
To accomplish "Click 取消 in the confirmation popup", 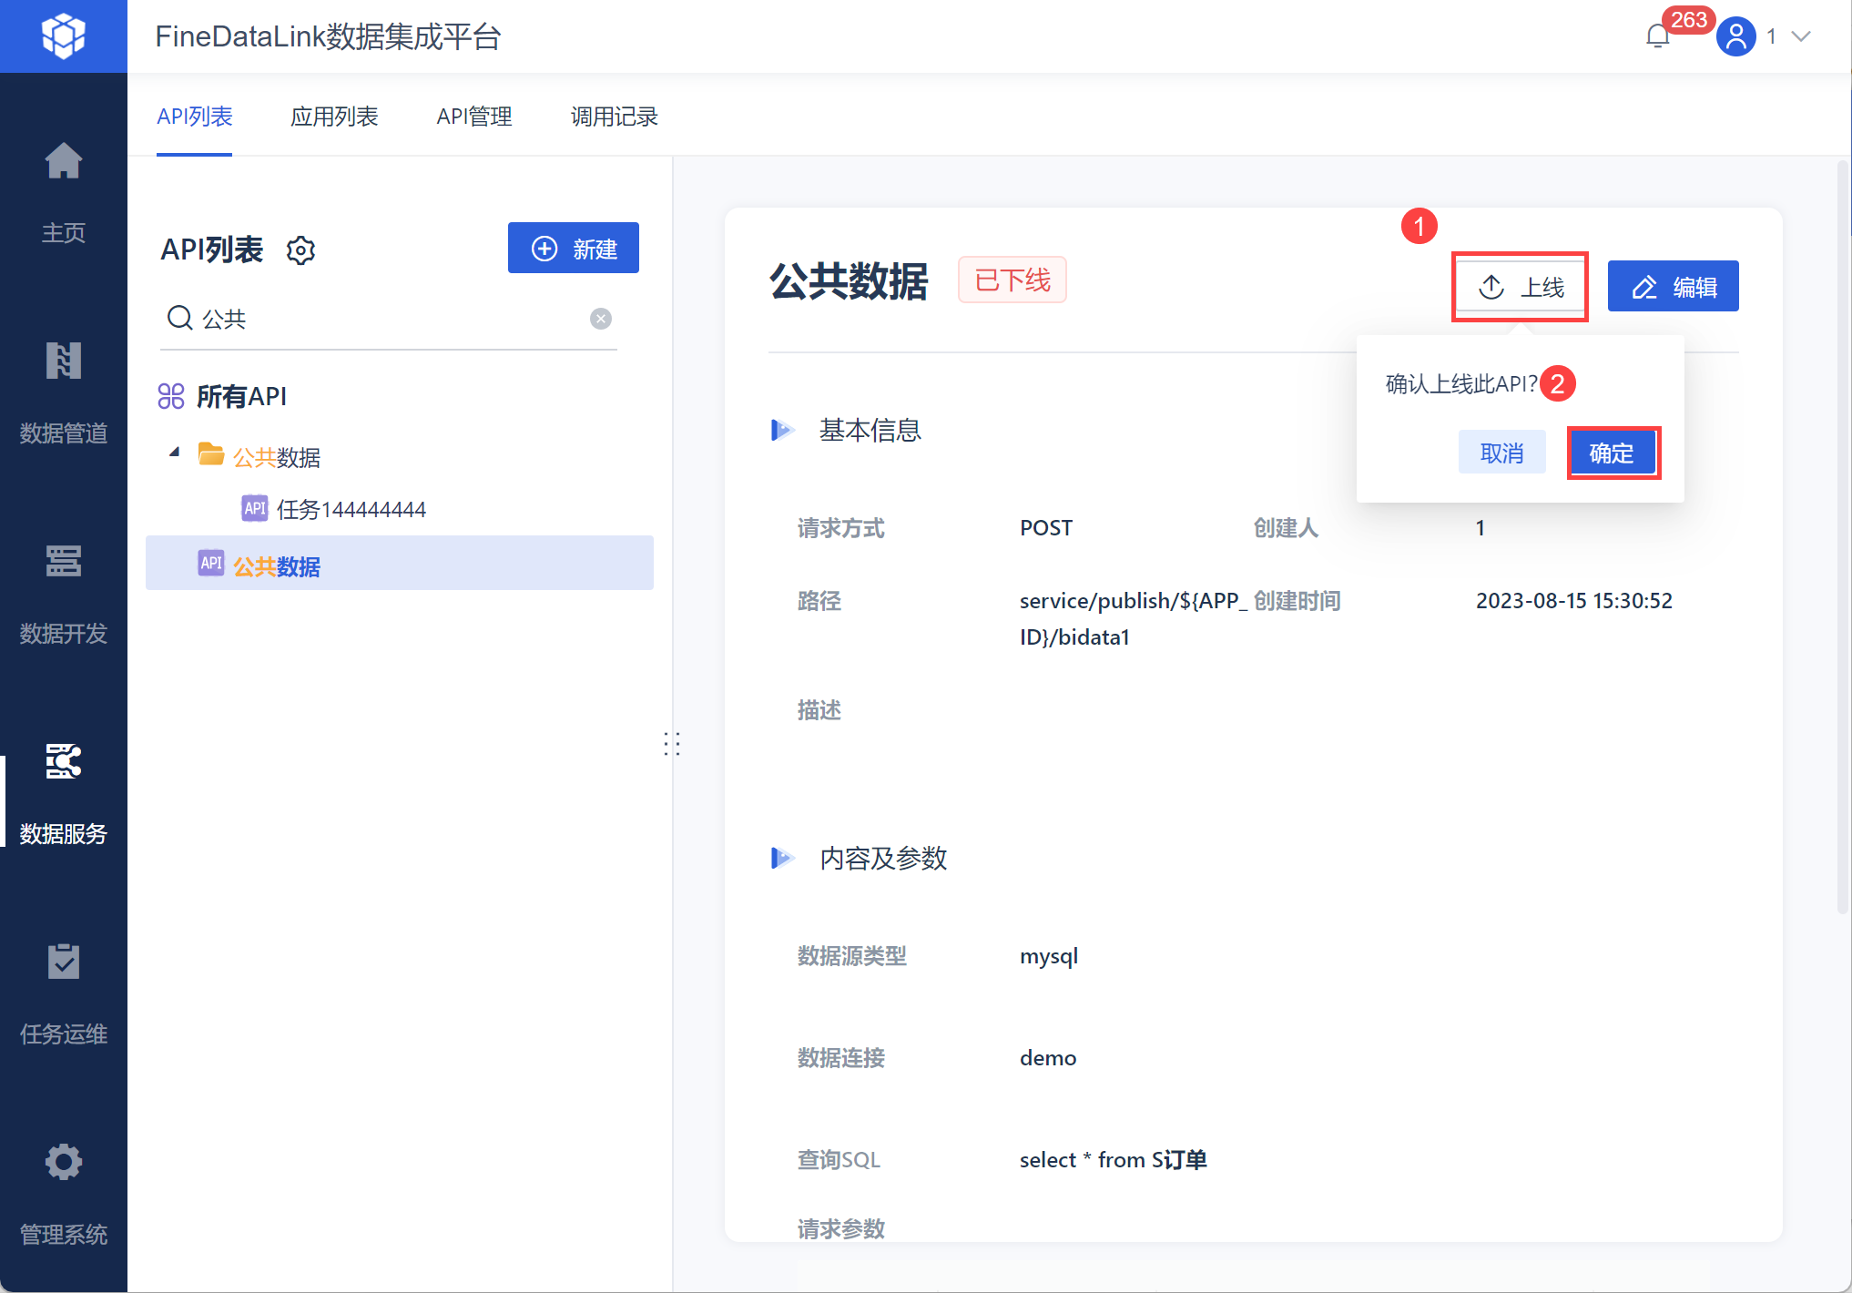I will coord(1501,453).
